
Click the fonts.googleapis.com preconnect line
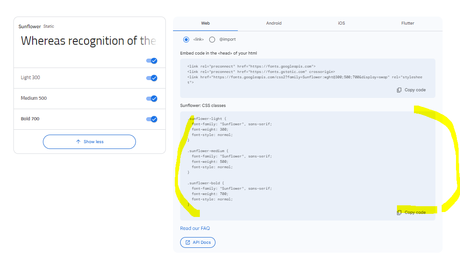click(x=251, y=66)
